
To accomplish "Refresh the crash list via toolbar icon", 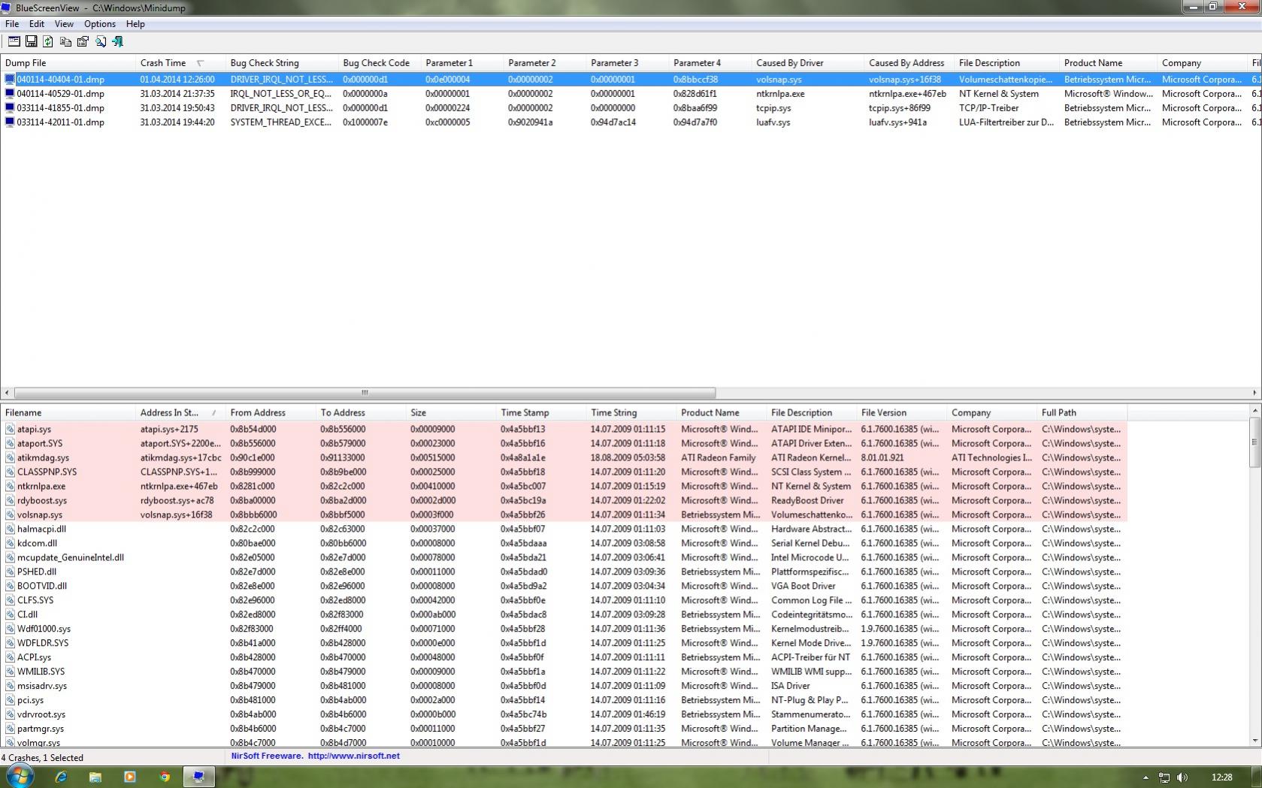I will tap(48, 41).
